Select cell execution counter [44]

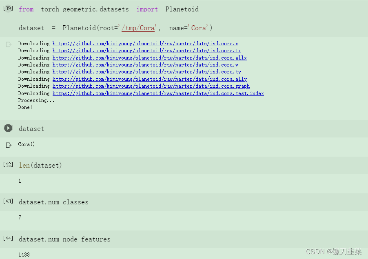tap(8, 239)
